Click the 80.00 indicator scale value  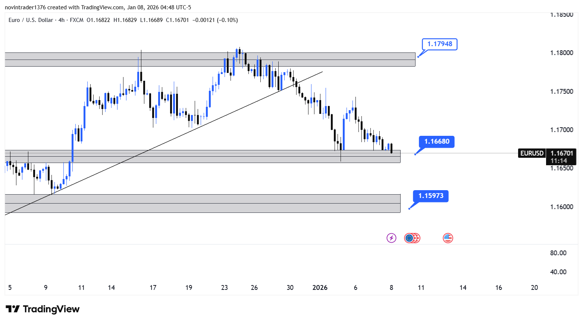[558, 253]
